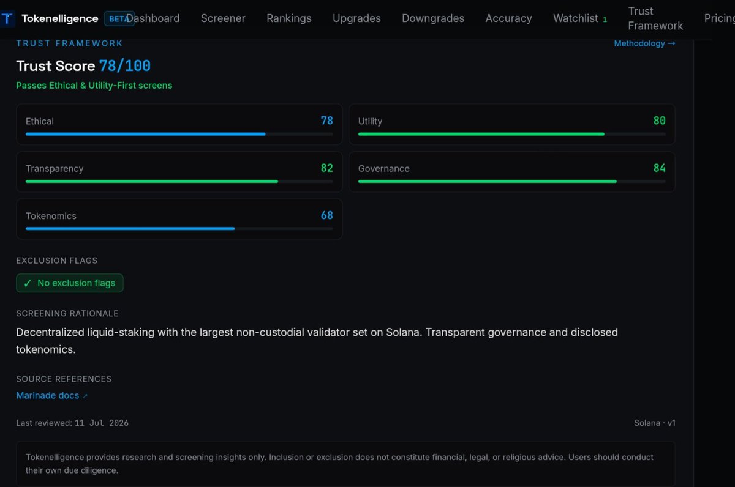Click the EXCLUSION FLAGS heading
This screenshot has width=735, height=487.
coord(57,261)
